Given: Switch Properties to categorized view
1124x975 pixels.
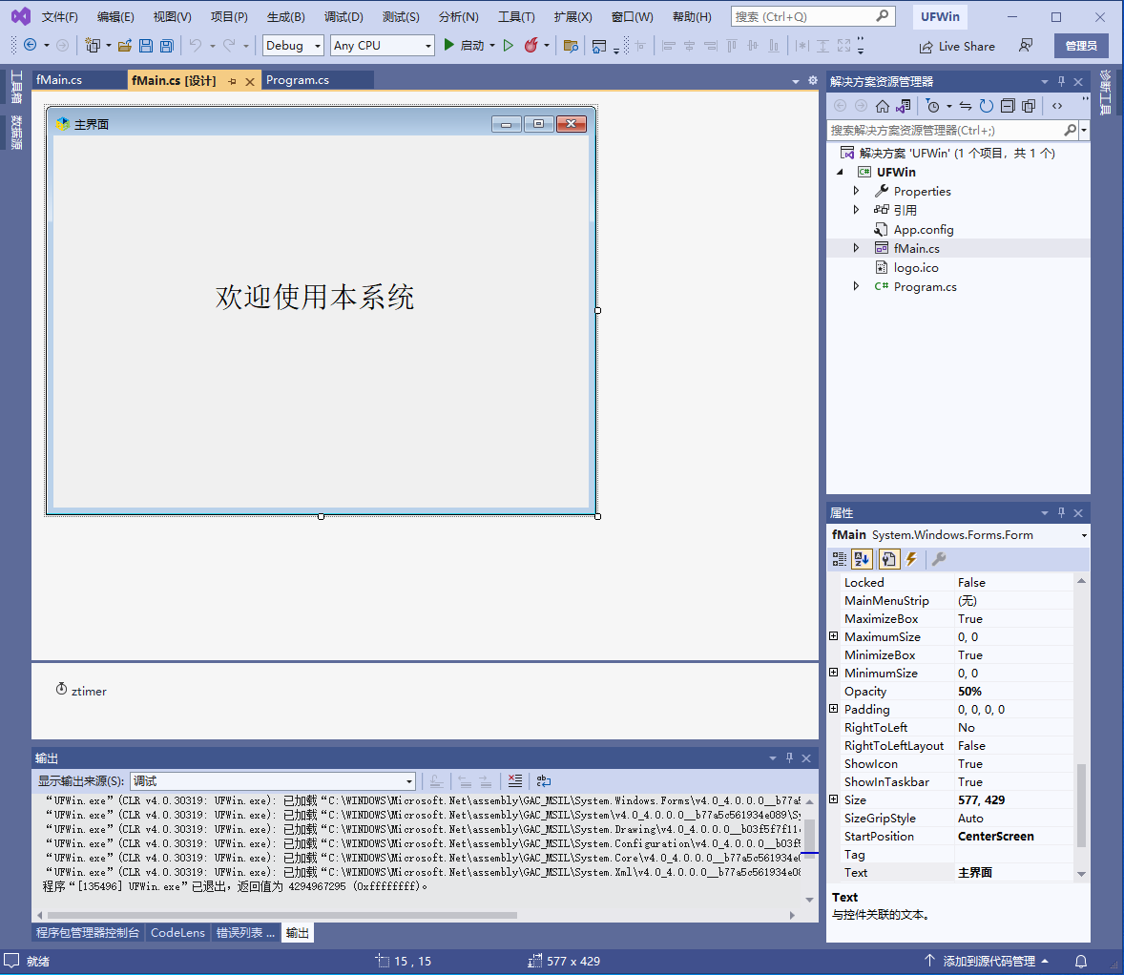Looking at the screenshot, I should [x=840, y=559].
